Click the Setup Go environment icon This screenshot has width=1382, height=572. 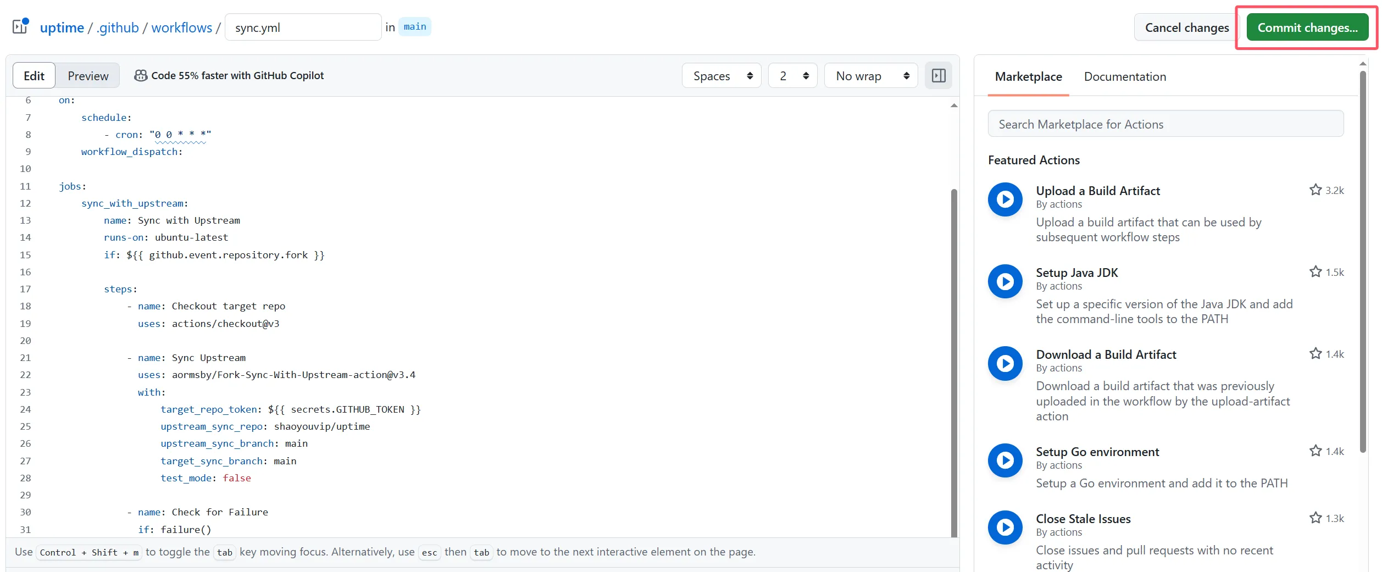(1005, 460)
